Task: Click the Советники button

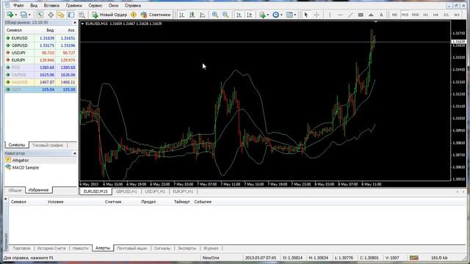Action: pyautogui.click(x=156, y=15)
